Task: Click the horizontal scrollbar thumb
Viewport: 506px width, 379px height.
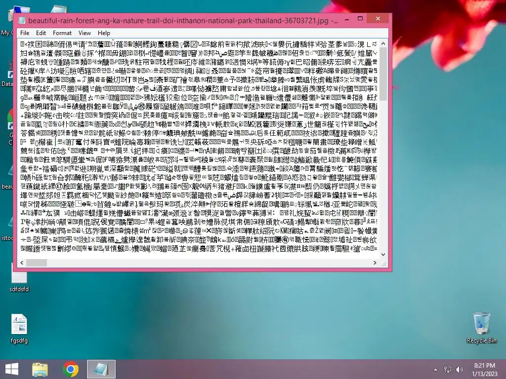Action: (x=37, y=263)
